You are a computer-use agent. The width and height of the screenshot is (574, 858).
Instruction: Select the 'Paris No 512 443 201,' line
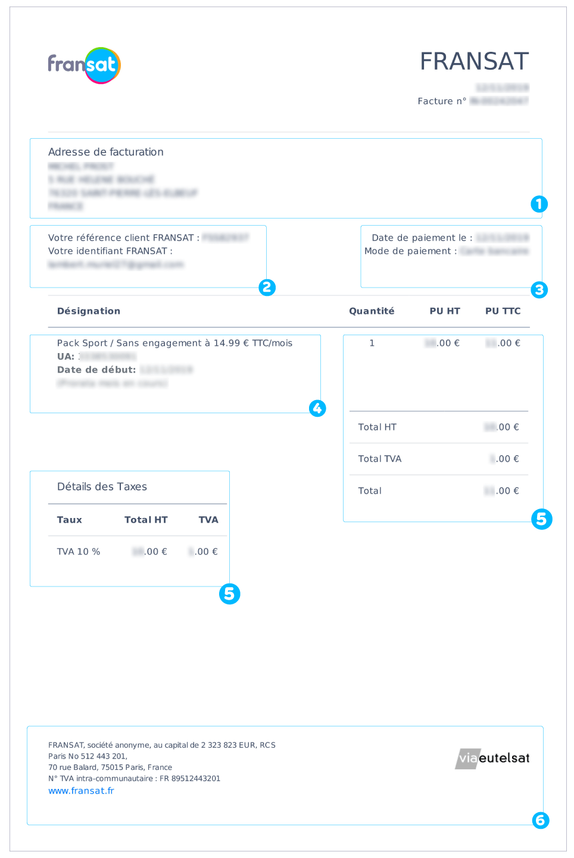88,756
